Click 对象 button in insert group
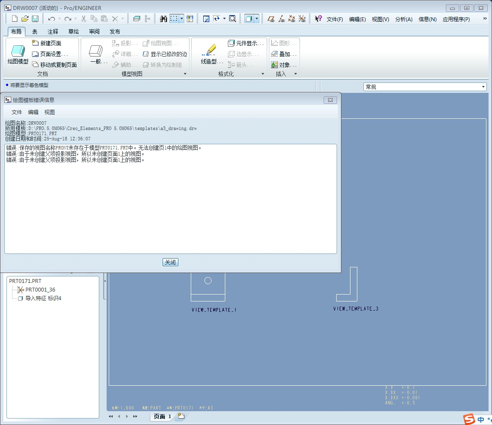This screenshot has width=492, height=425. 284,65
